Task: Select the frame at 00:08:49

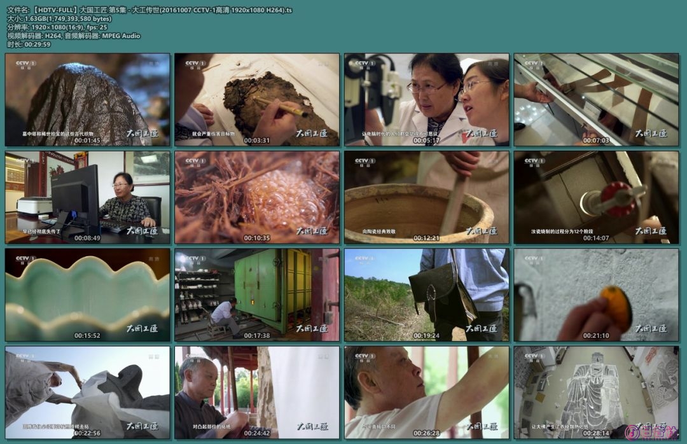Action: click(88, 197)
